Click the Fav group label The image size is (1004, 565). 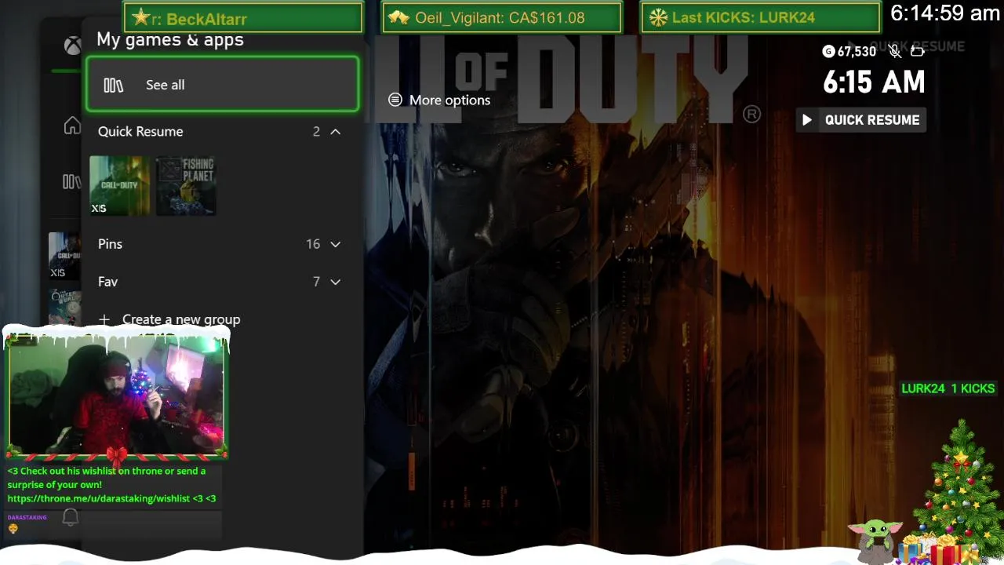pos(107,282)
